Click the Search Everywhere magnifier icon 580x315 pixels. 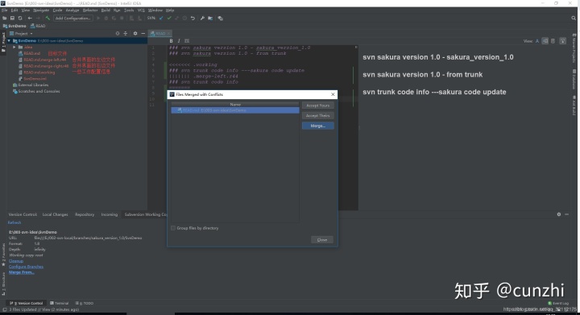coord(574,18)
